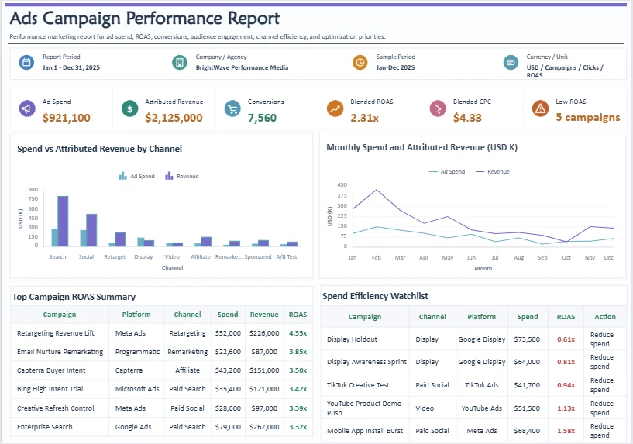Click the Report Period calendar icon
Image resolution: width=633 pixels, height=444 pixels.
pos(26,62)
